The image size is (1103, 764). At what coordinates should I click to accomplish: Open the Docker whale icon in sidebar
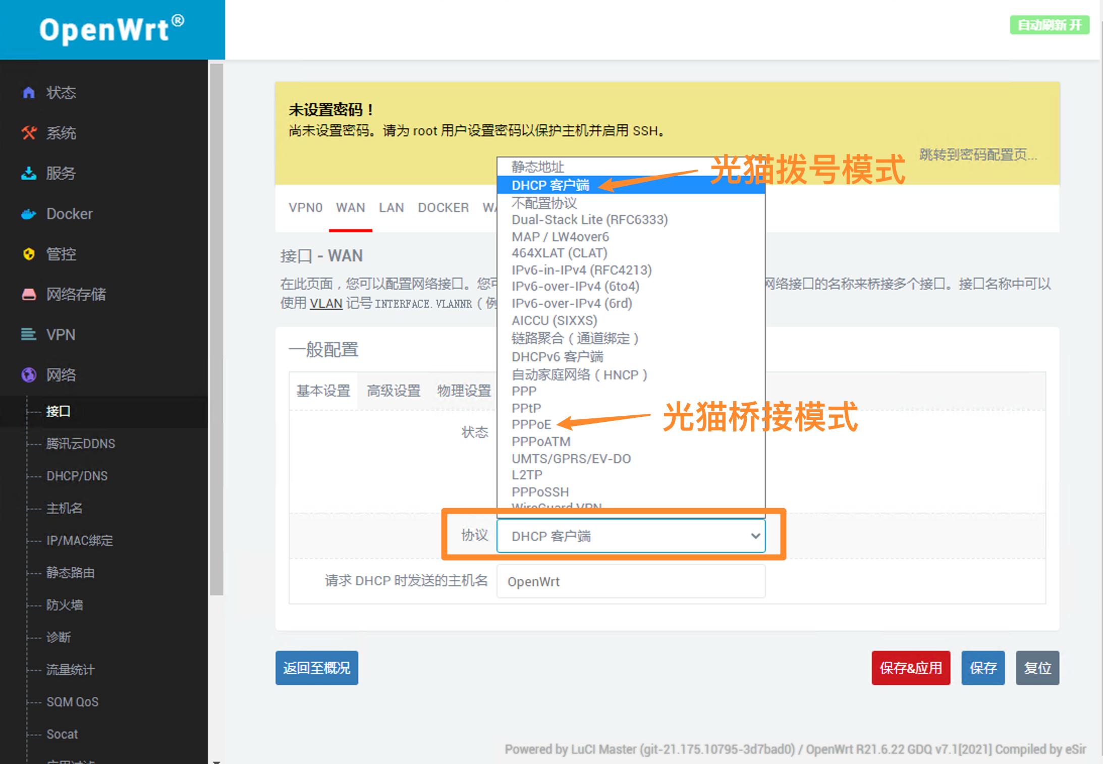coord(29,213)
